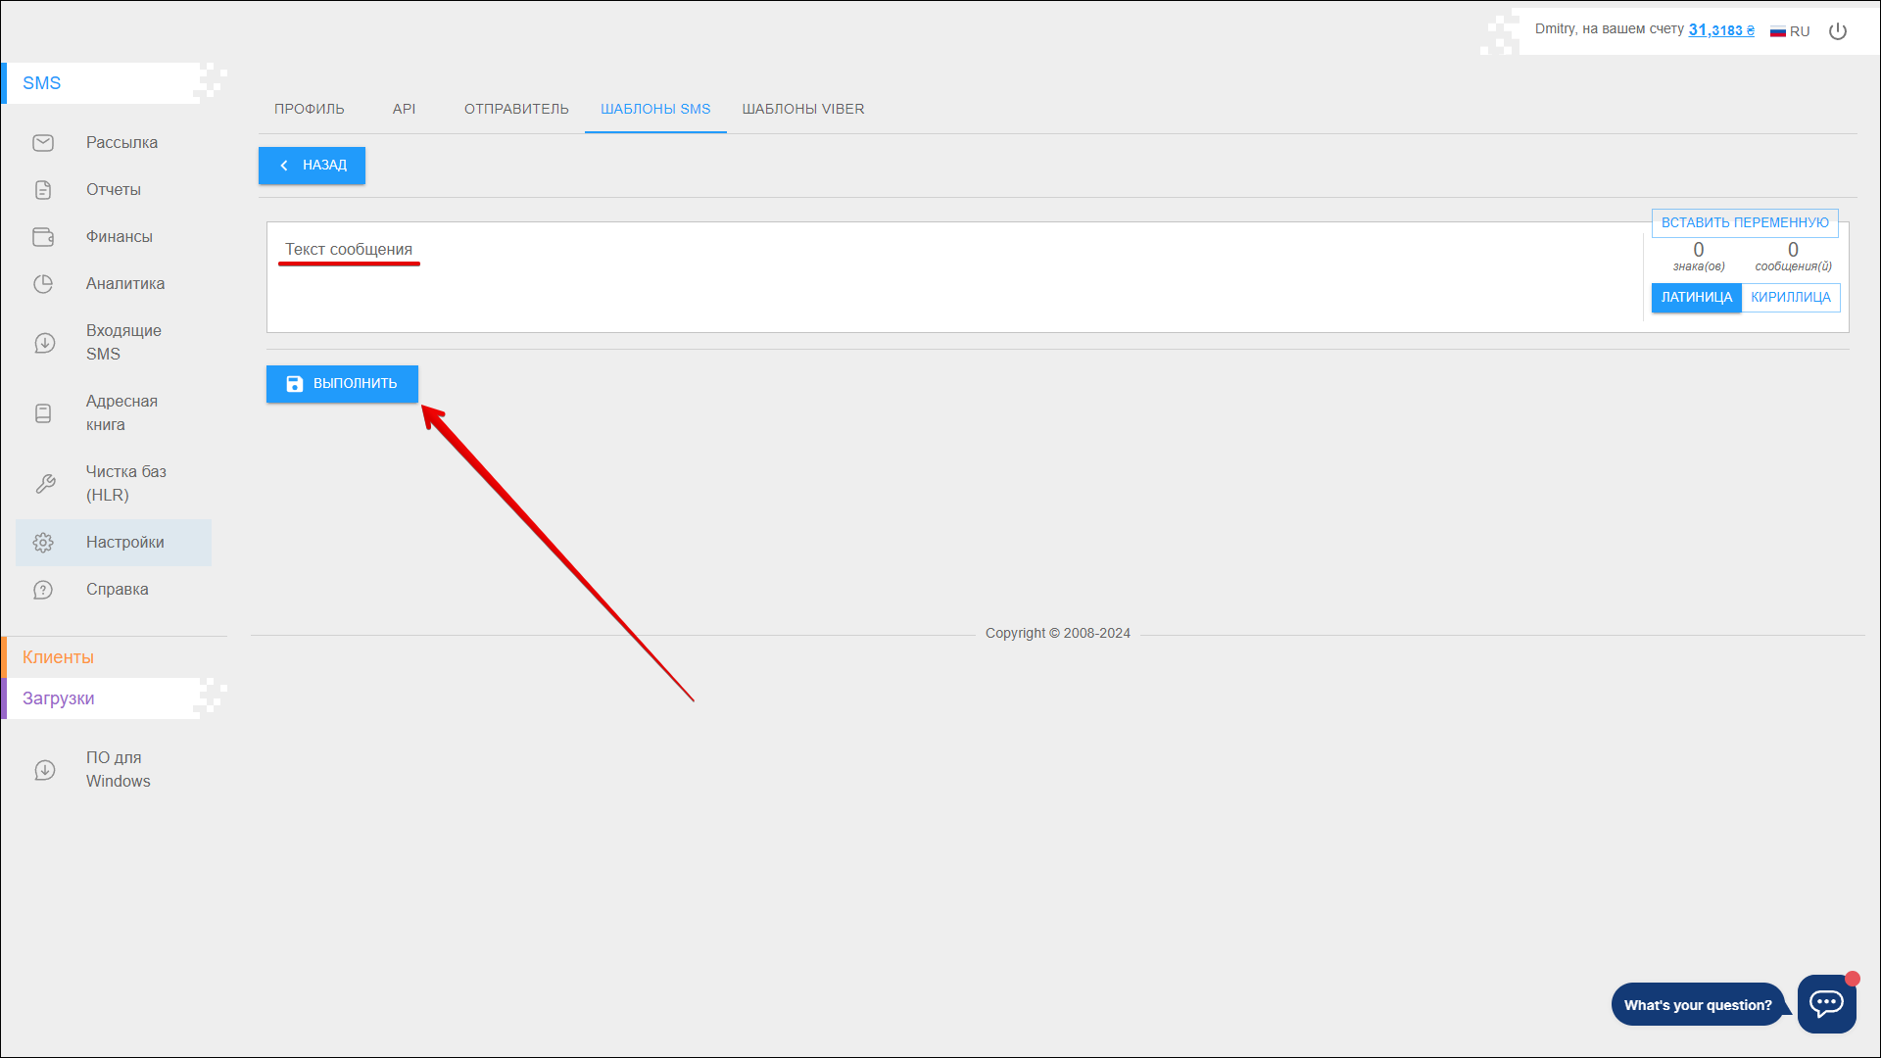Click the Рассылка envelope icon
Image resolution: width=1881 pixels, height=1058 pixels.
click(43, 143)
